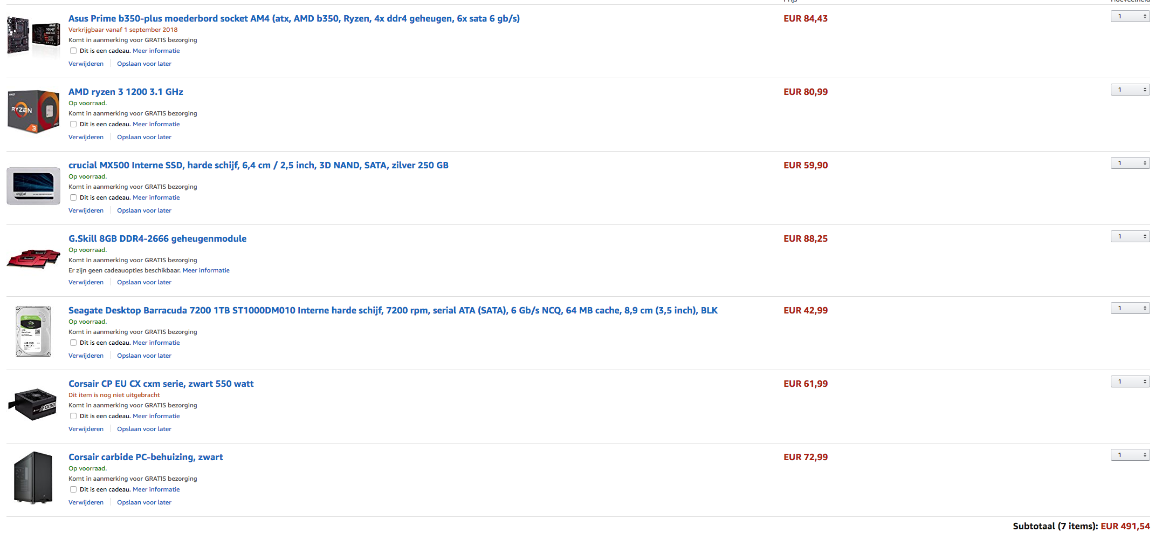Save Crucial MX500 SSD for later
1169x539 pixels.
pos(144,210)
